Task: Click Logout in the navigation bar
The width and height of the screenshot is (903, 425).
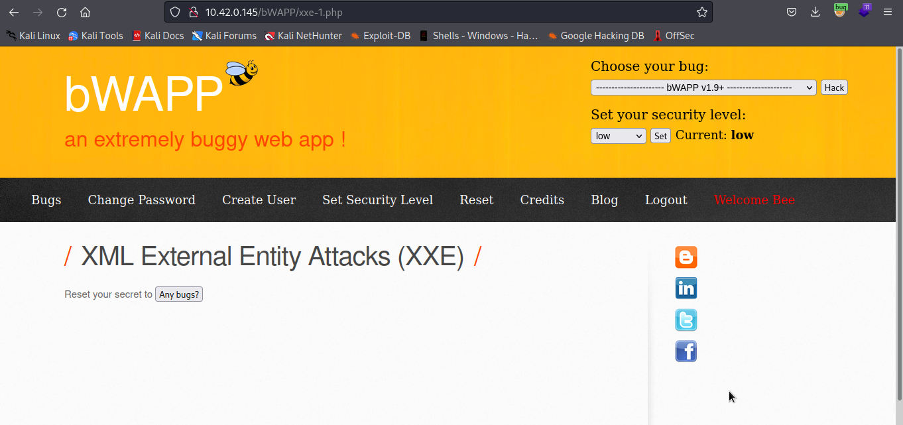Action: pos(666,200)
